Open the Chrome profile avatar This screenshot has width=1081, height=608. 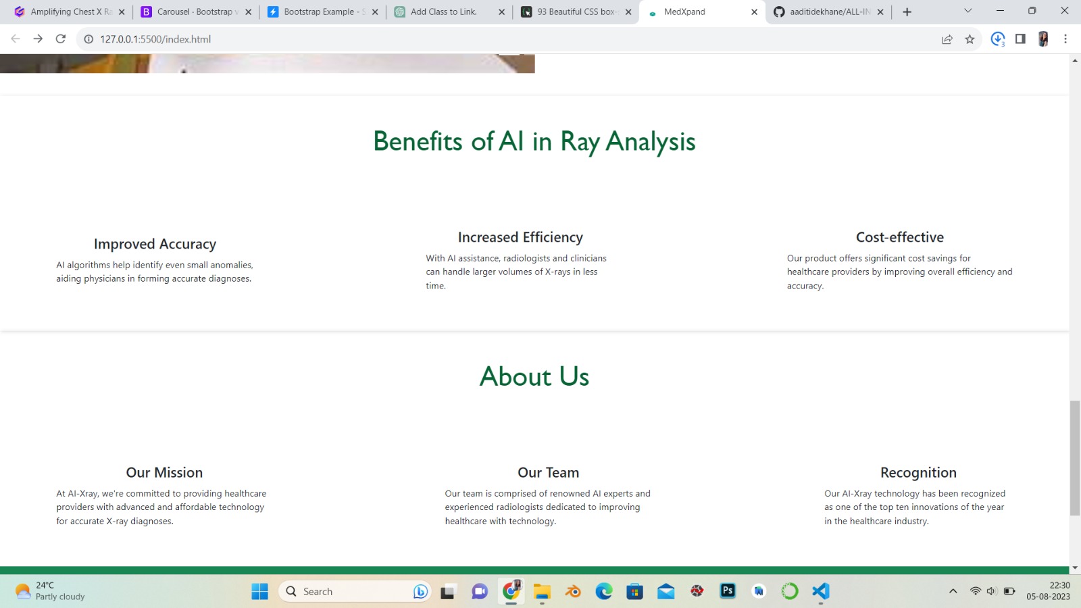click(x=1043, y=39)
